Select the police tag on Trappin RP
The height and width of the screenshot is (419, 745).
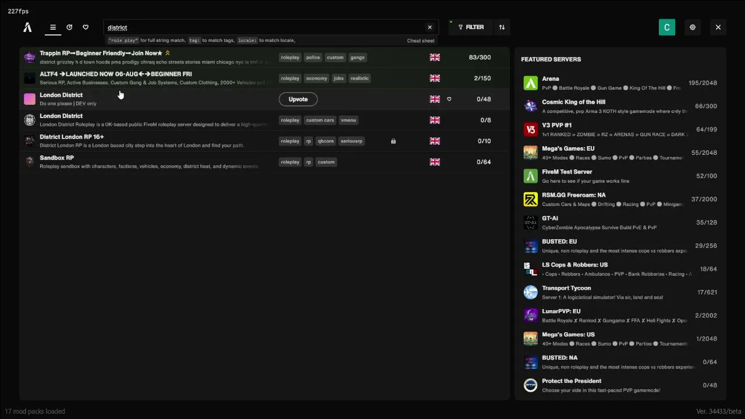tap(313, 57)
